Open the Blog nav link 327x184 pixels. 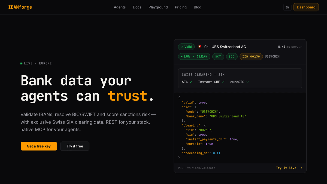pos(198,7)
